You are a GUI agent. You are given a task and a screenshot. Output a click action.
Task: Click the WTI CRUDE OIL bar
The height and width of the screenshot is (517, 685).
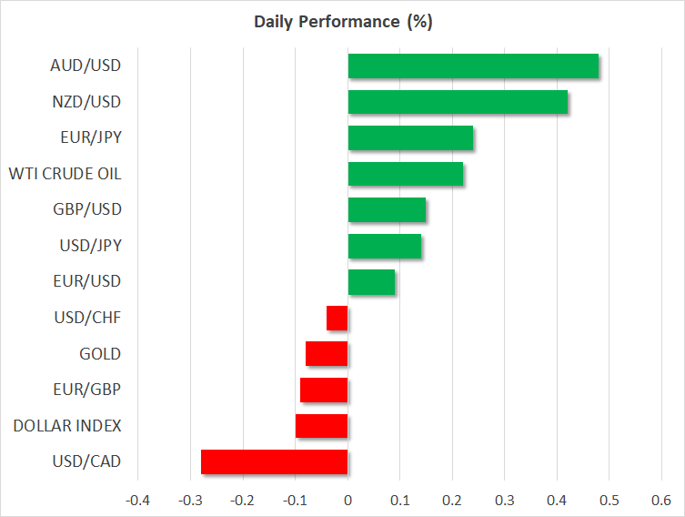pyautogui.click(x=406, y=174)
